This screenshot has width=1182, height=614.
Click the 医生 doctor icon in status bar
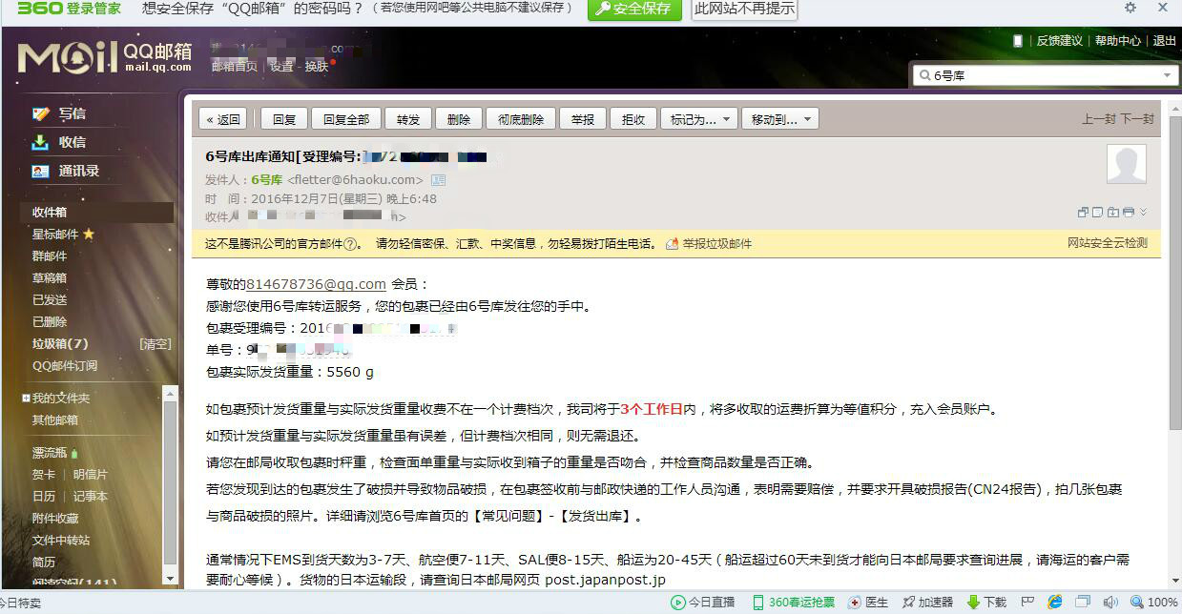pyautogui.click(x=855, y=603)
